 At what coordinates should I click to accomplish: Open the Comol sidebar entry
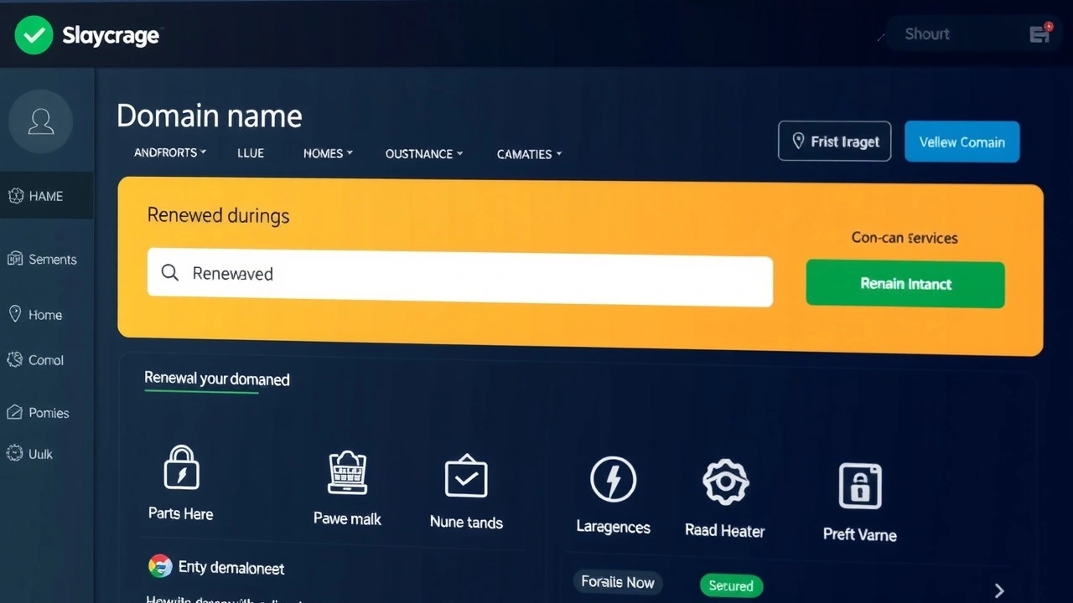pyautogui.click(x=35, y=360)
